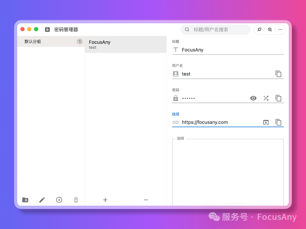
Task: Click the search box for title/username
Action: pyautogui.click(x=218, y=29)
